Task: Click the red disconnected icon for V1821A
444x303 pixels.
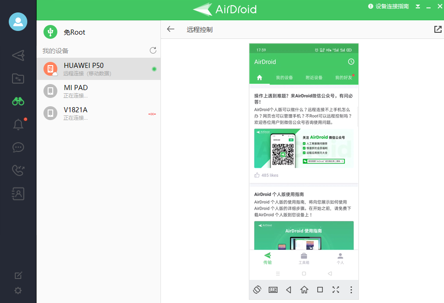Action: tap(152, 114)
